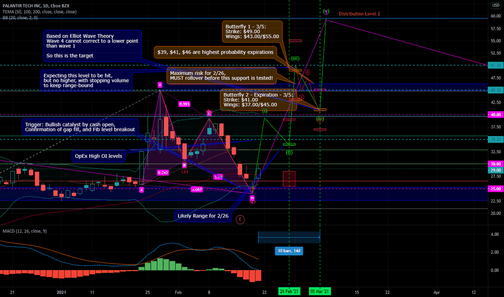Click the 26 Feb '21 date marker
The height and width of the screenshot is (297, 504).
coord(289,291)
